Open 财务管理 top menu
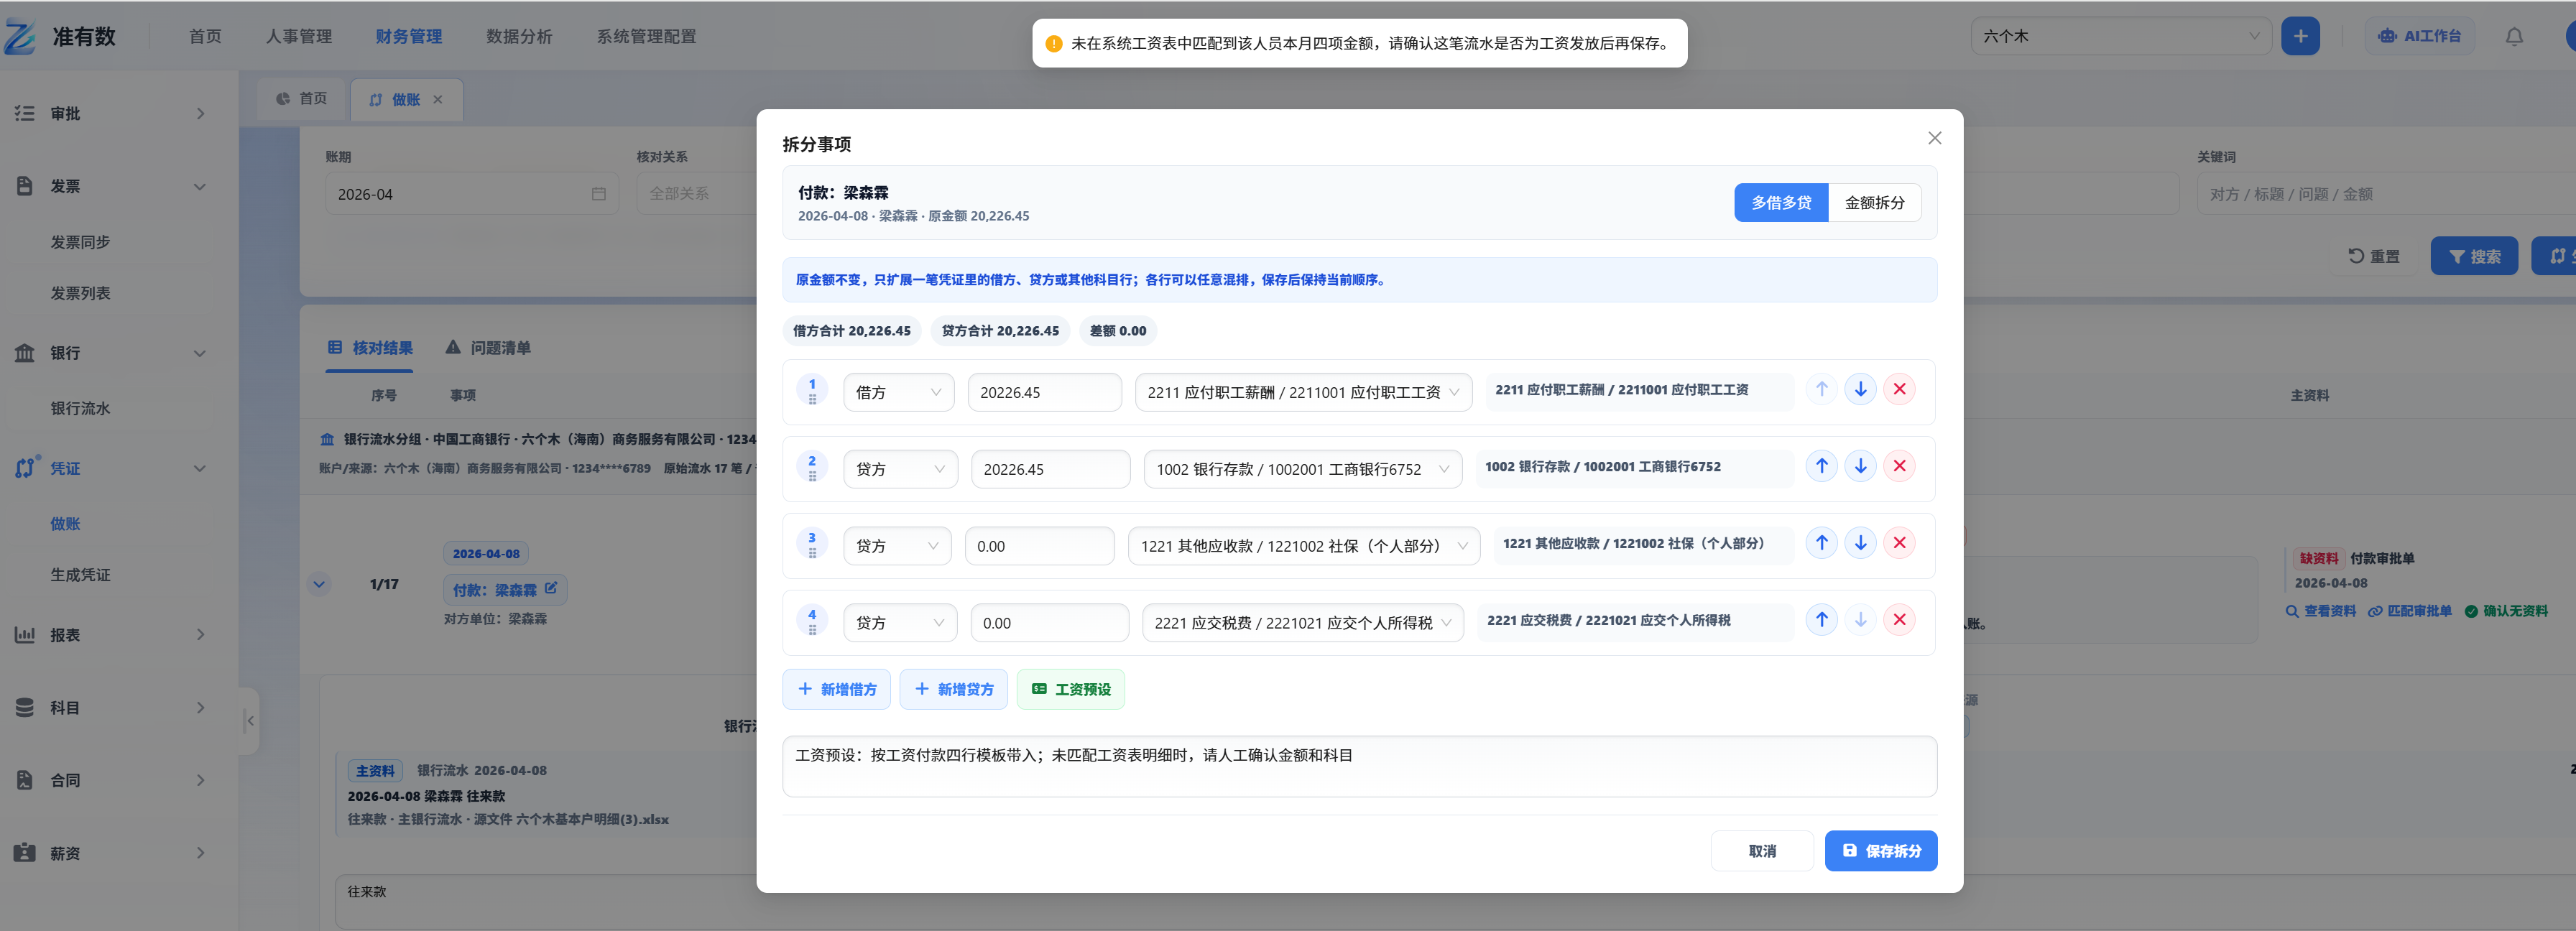This screenshot has width=2576, height=931. (409, 36)
